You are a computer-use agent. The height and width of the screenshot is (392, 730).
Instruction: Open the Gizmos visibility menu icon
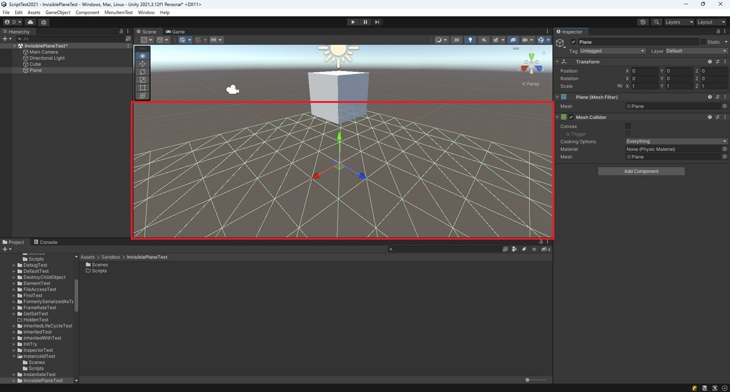(x=548, y=40)
